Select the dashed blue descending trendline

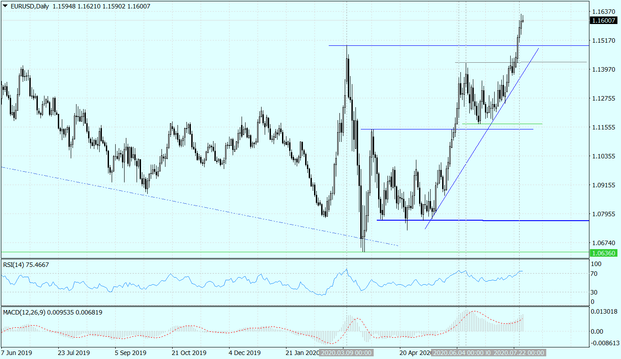(x=200, y=206)
